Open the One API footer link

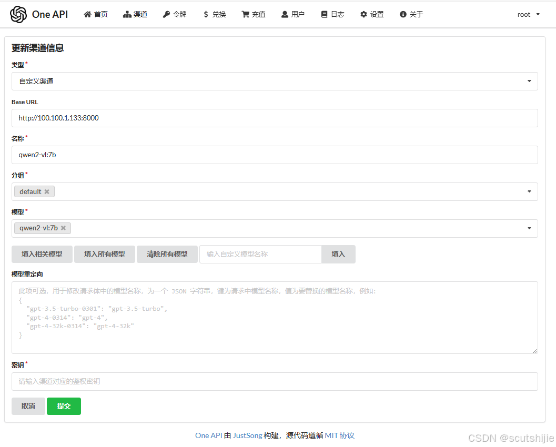[x=208, y=435]
